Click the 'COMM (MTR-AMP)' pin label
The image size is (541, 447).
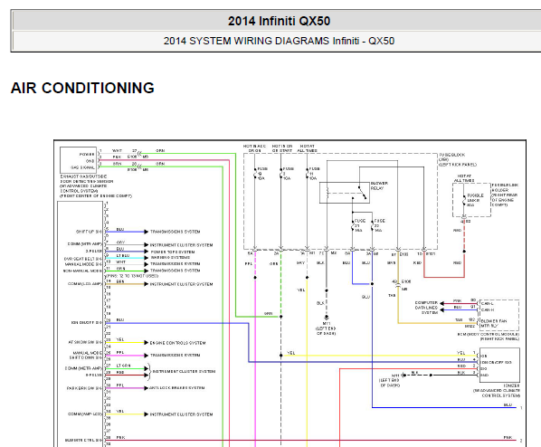(x=85, y=244)
